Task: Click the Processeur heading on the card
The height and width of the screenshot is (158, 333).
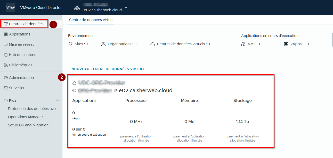Action: pos(136,100)
